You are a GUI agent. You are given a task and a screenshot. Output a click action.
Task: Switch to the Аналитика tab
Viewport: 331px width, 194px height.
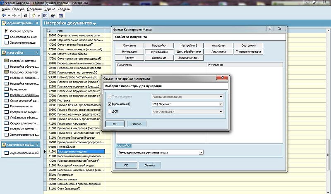[219, 52]
